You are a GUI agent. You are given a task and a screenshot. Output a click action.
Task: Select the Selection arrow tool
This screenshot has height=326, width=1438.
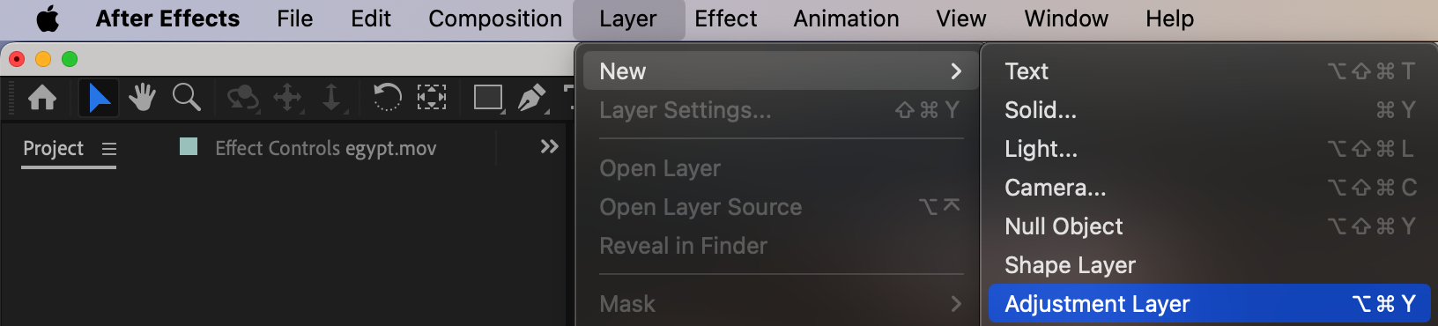(x=99, y=97)
